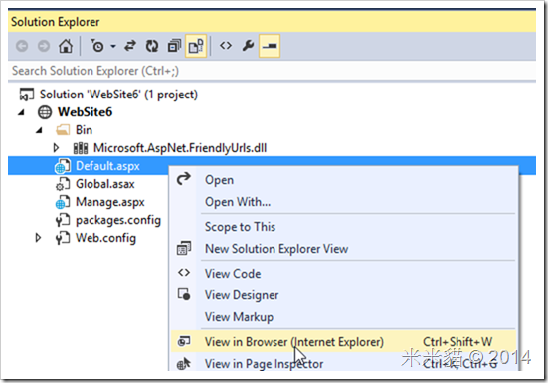This screenshot has width=548, height=383.
Task: Click the Global.asax gear file icon
Action: click(63, 184)
